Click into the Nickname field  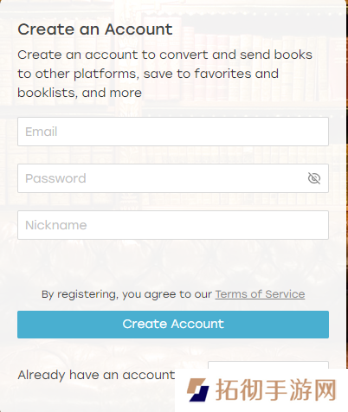pyautogui.click(x=173, y=225)
